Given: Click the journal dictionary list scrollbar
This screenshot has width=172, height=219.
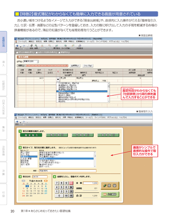Looking at the screenshot, I should (109, 92).
